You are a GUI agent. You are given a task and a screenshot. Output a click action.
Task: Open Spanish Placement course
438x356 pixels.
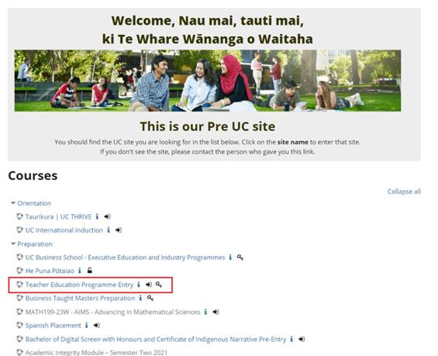53,326
